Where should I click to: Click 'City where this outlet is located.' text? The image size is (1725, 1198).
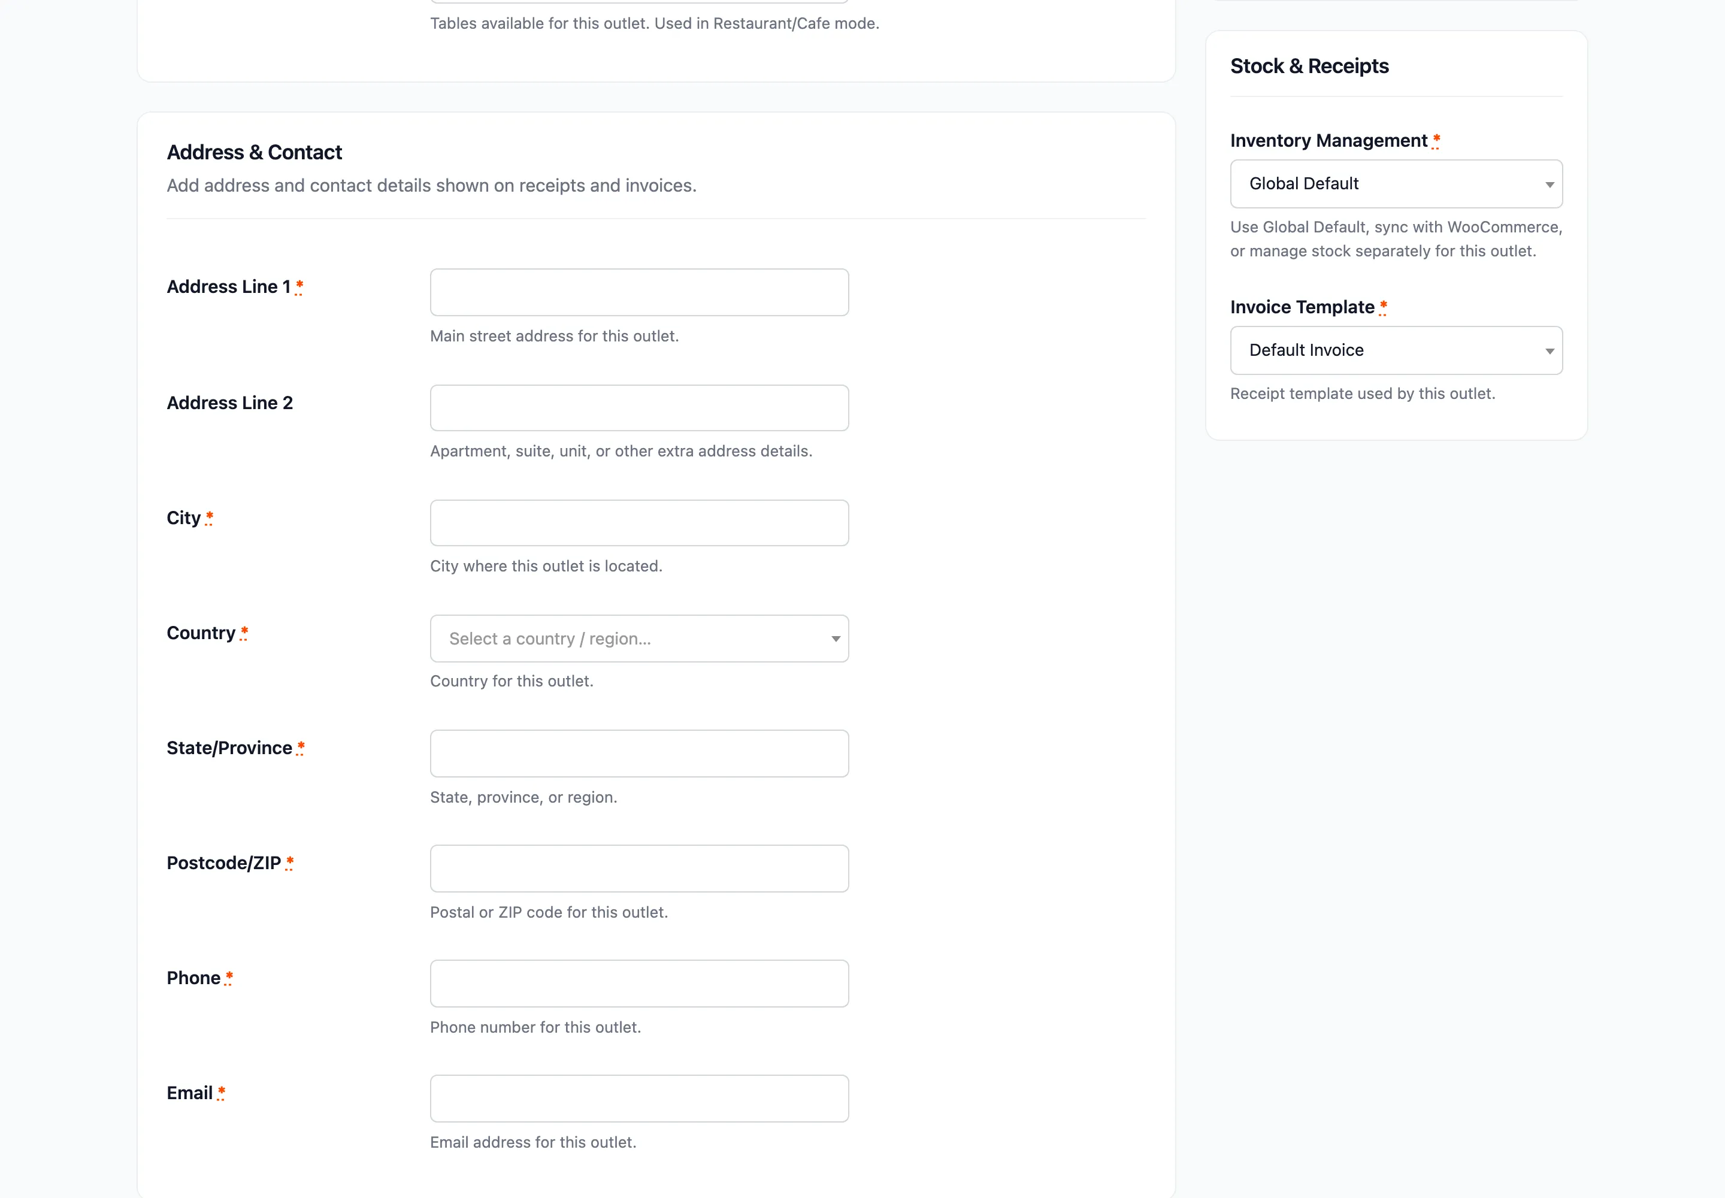pyautogui.click(x=546, y=566)
